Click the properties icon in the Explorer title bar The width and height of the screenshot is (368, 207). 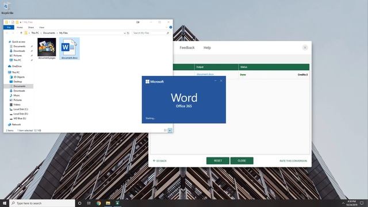[x=13, y=22]
